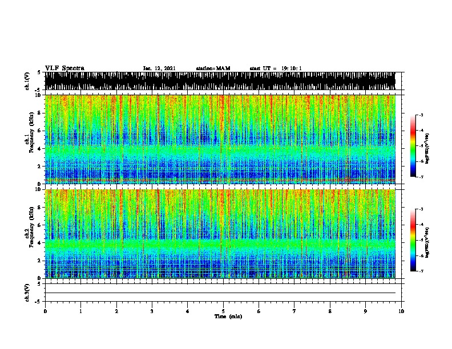Click the -7 label on ch.1 colour bar

pos(421,177)
